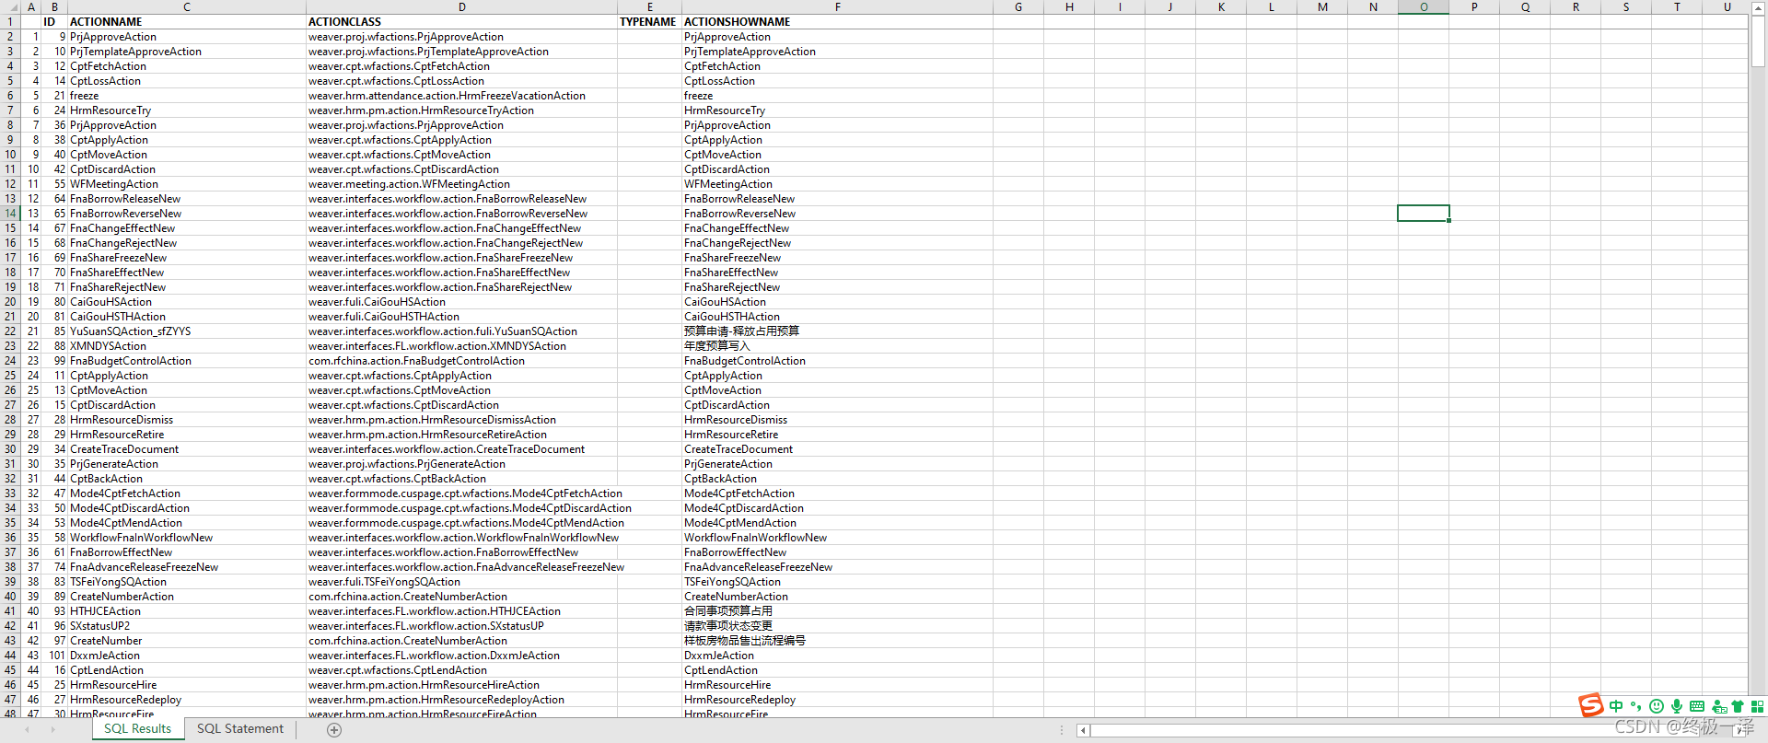Viewport: 1768px width, 743px height.
Task: Click the ACTIONCLASS header cell
Action: pos(461,22)
